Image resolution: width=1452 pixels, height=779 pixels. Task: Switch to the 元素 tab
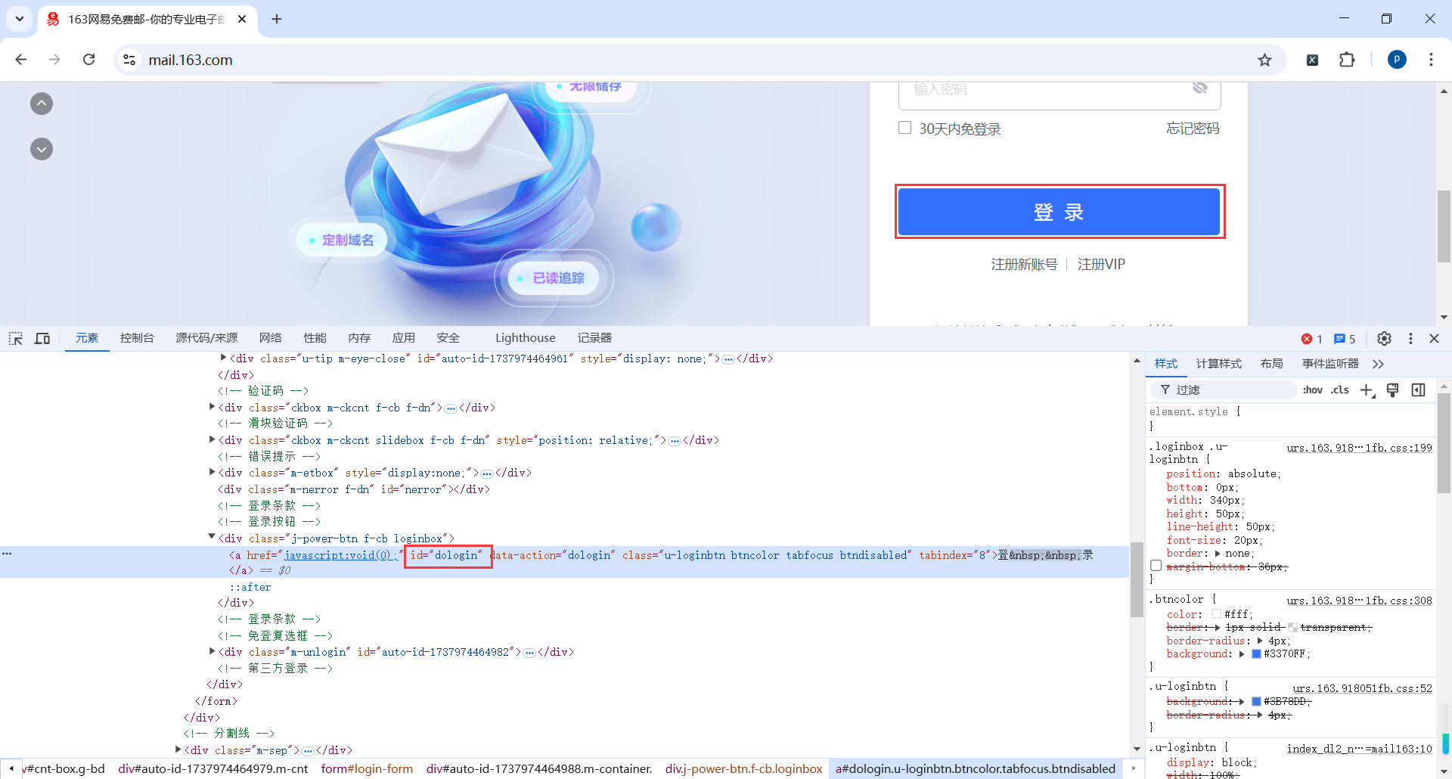(x=87, y=338)
